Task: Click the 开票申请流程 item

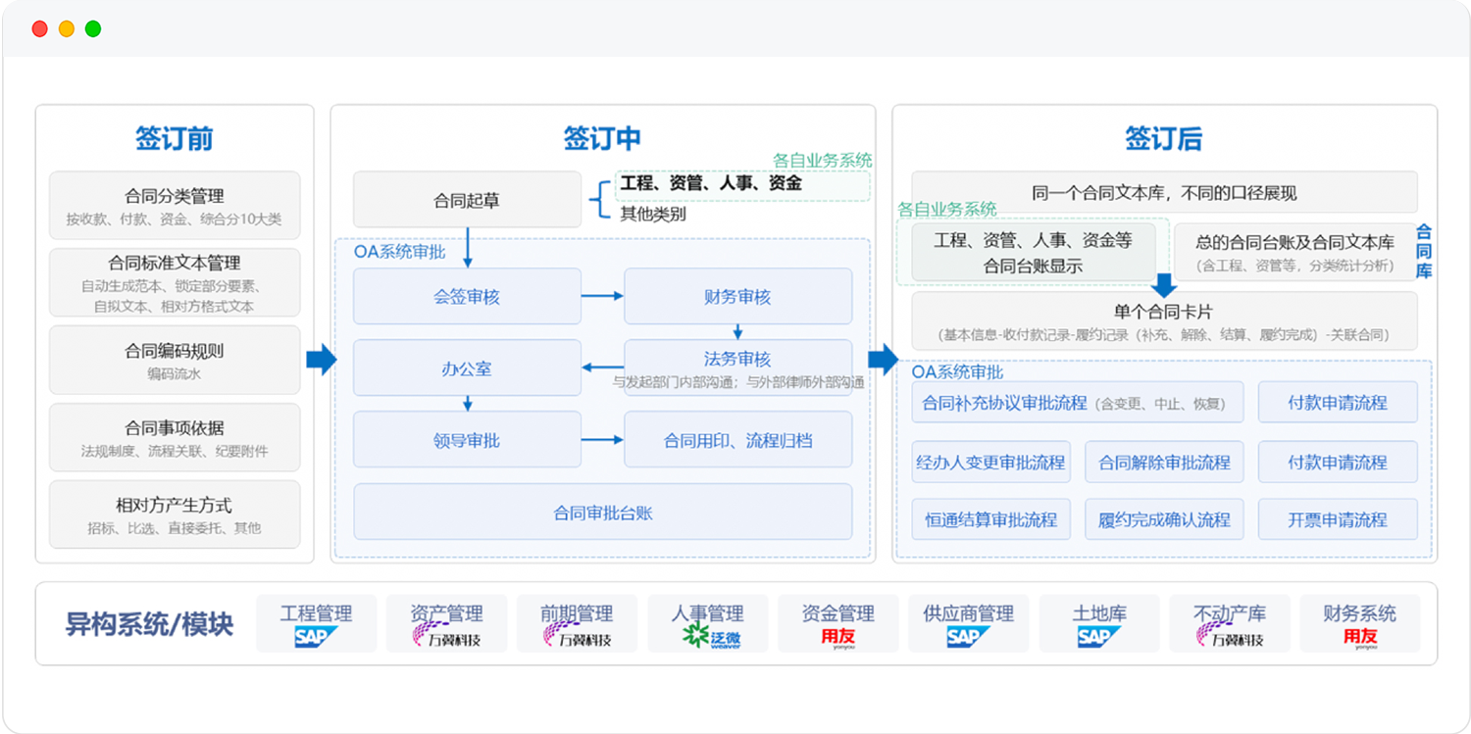Action: 1338,519
